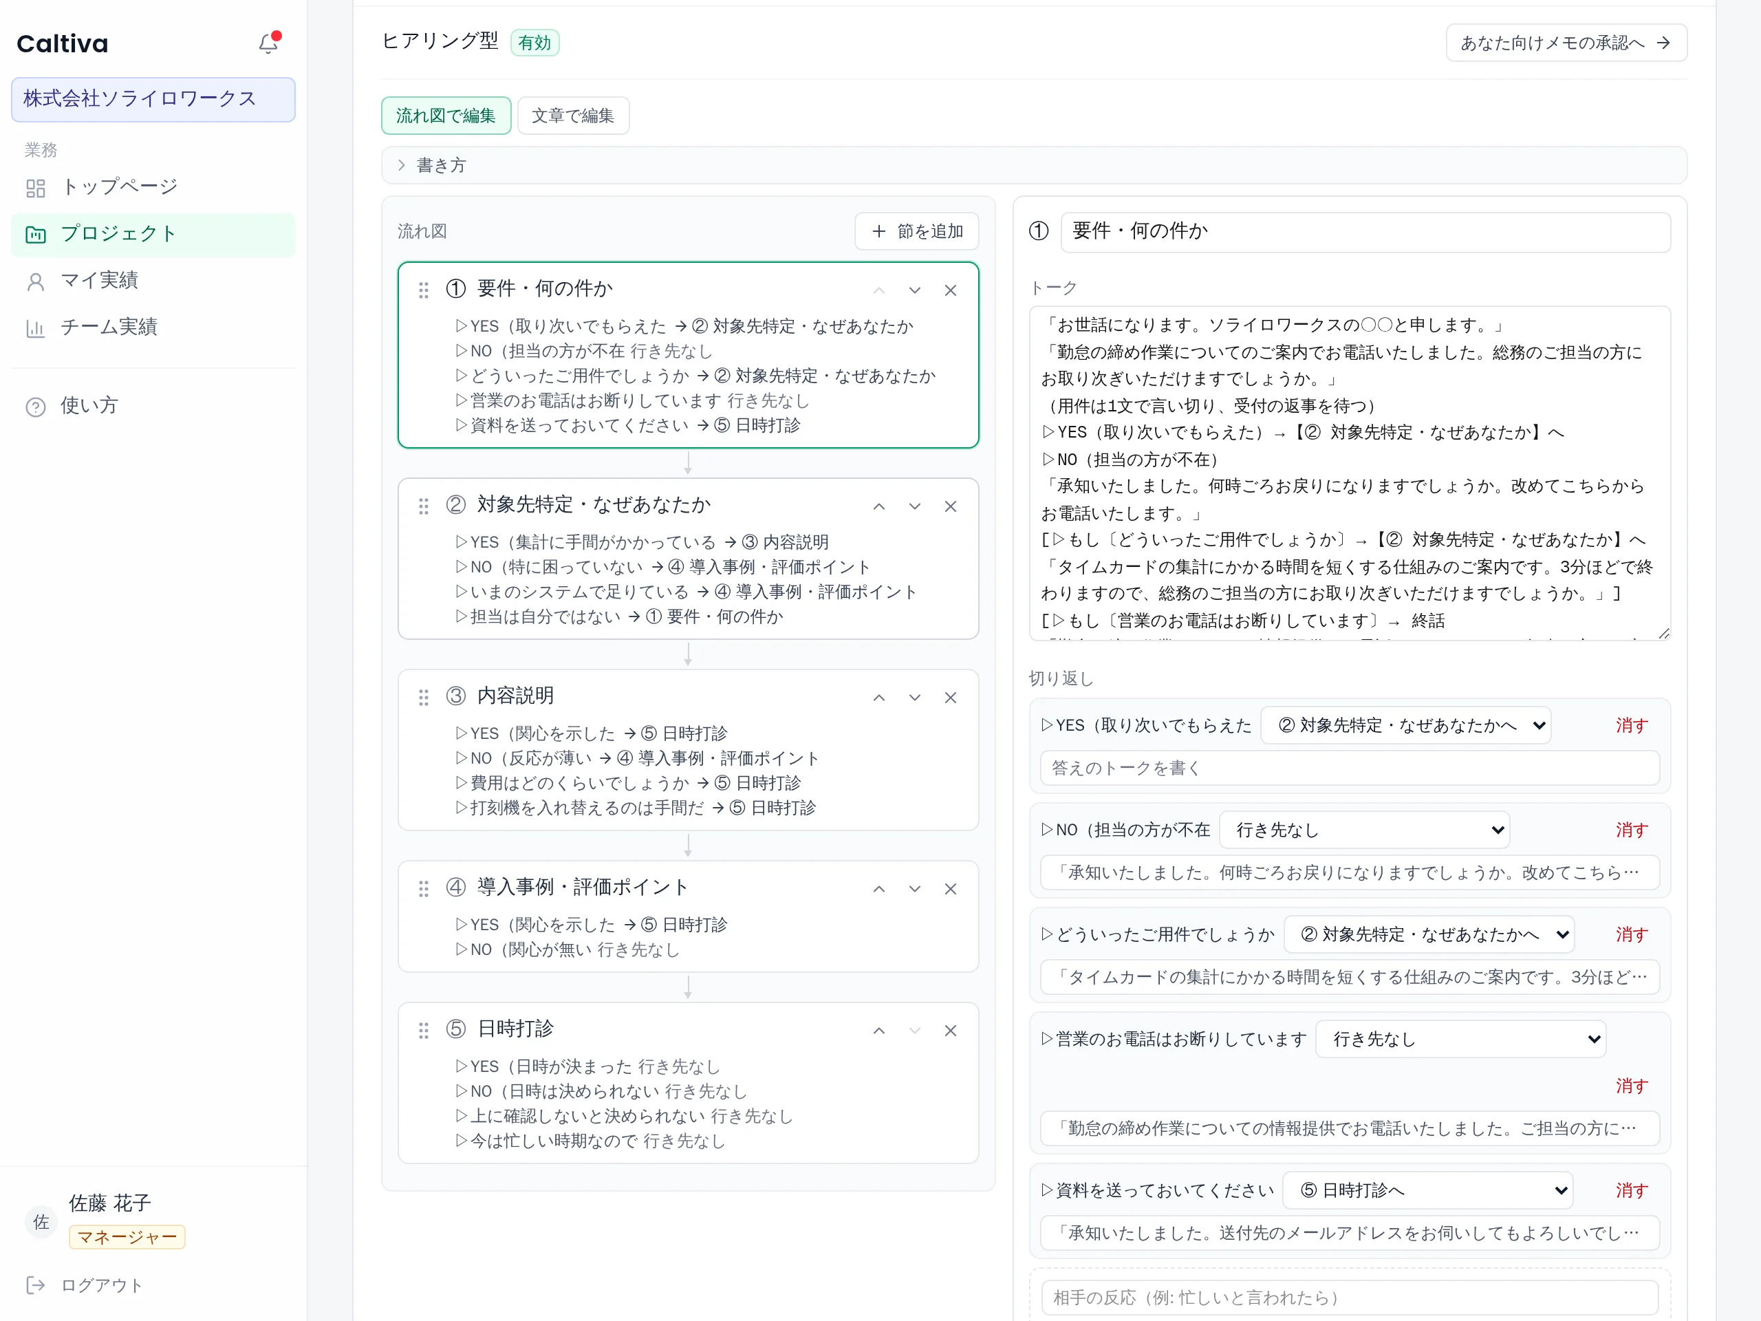Open 使い方 help page

153,406
